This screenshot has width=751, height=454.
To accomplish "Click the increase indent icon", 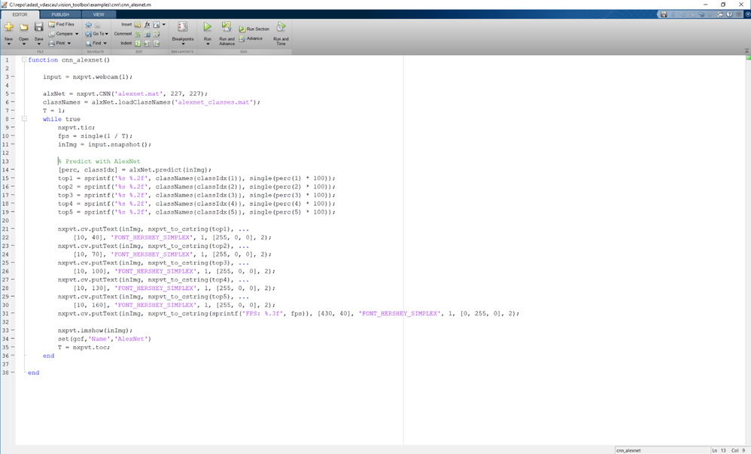I will [147, 43].
